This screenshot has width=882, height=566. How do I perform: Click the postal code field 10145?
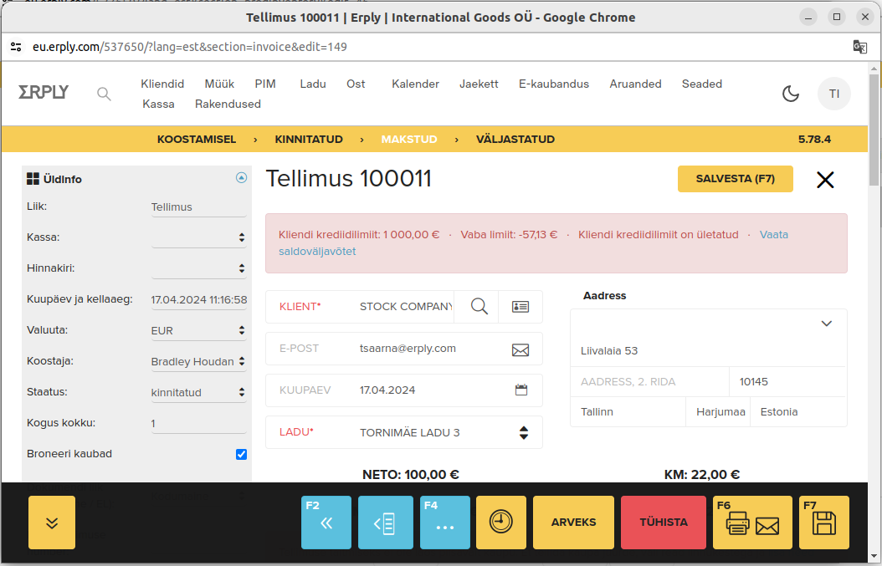click(788, 381)
